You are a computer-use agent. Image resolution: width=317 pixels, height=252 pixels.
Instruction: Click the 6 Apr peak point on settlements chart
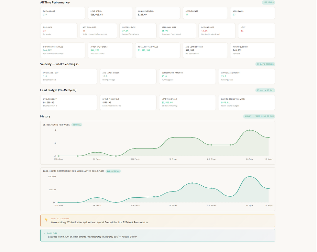tap(250, 130)
